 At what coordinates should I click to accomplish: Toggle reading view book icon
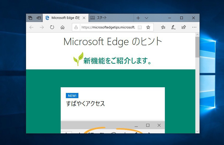[x=140, y=27]
